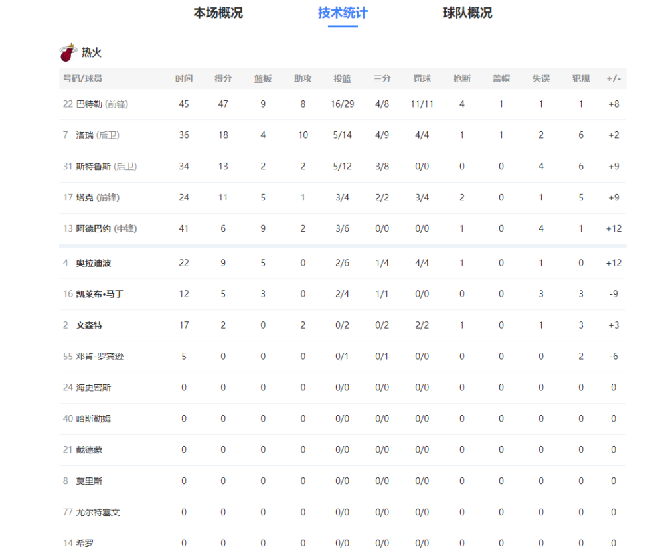Click 斯特鲁斯's 5/12 field goal value
664x557 pixels.
(x=342, y=167)
